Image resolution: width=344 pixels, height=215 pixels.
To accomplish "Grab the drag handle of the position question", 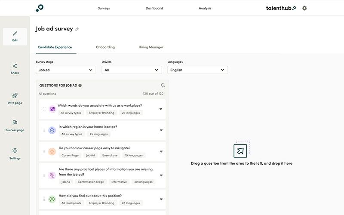I will 44,199.
